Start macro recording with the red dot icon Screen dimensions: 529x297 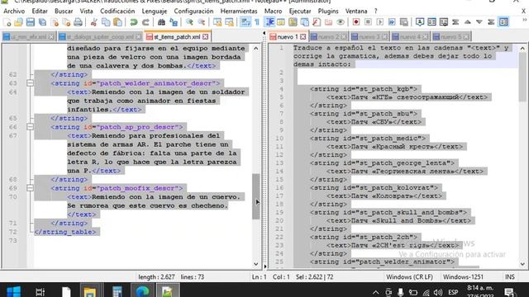coord(356,22)
